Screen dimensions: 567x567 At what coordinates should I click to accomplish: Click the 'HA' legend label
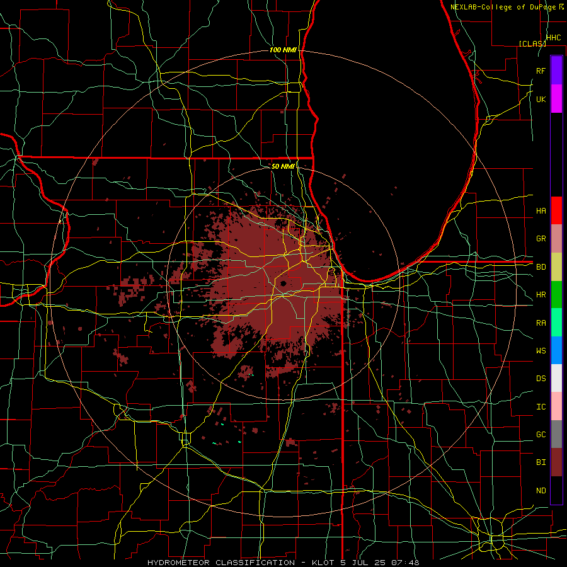[x=541, y=211]
